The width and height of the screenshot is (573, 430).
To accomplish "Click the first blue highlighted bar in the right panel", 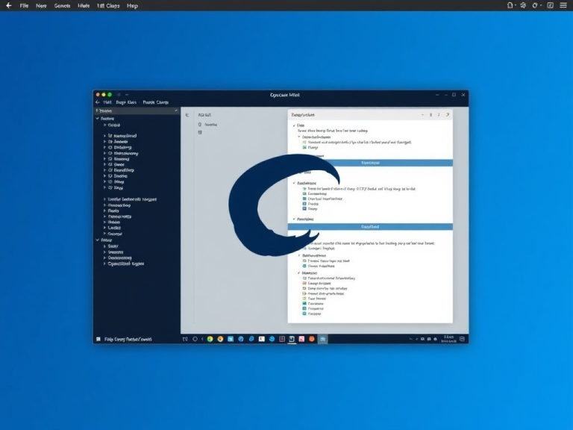I will point(370,163).
